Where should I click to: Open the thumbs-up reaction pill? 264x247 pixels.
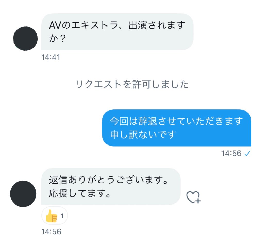[x=54, y=216]
